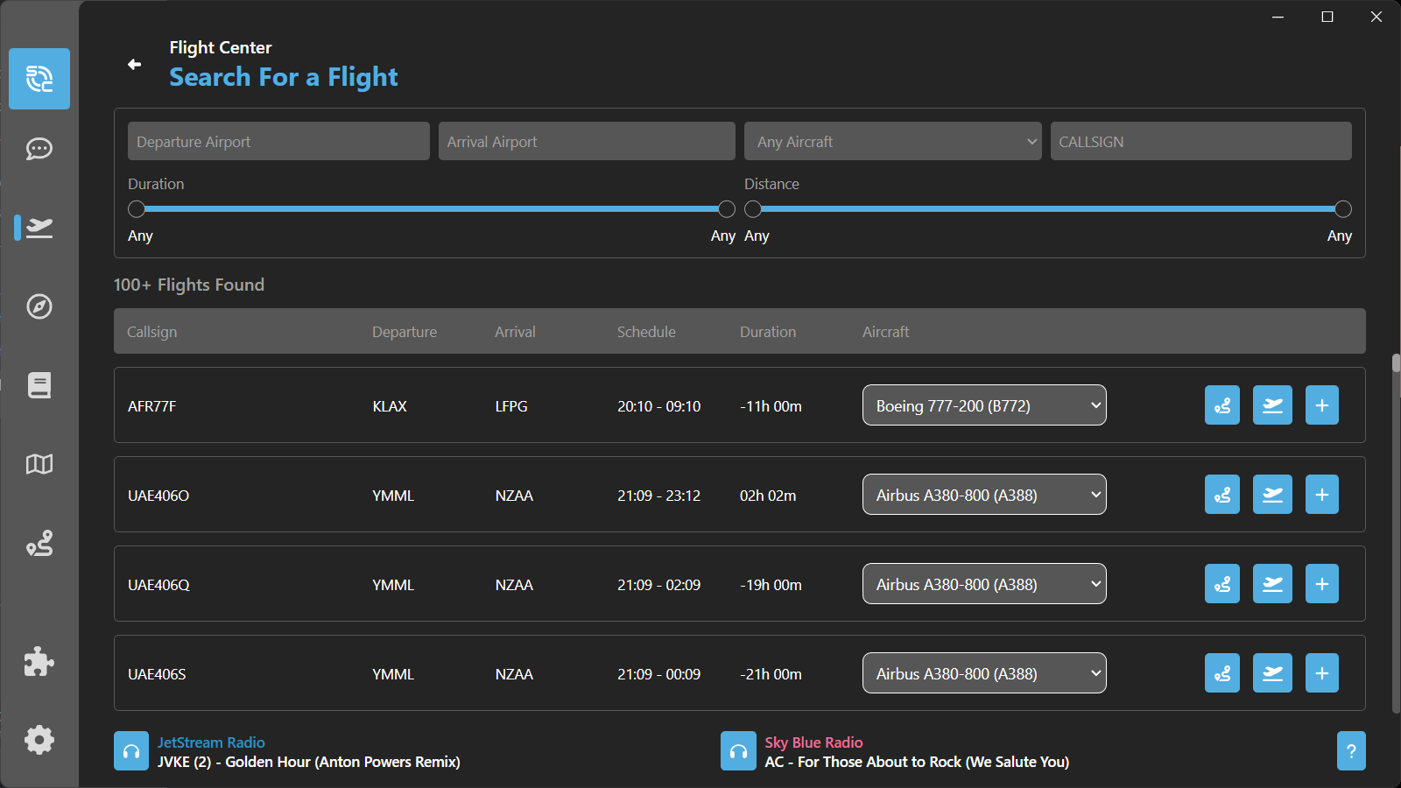Open the settings gear in sidebar
This screenshot has width=1401, height=788.
point(39,740)
